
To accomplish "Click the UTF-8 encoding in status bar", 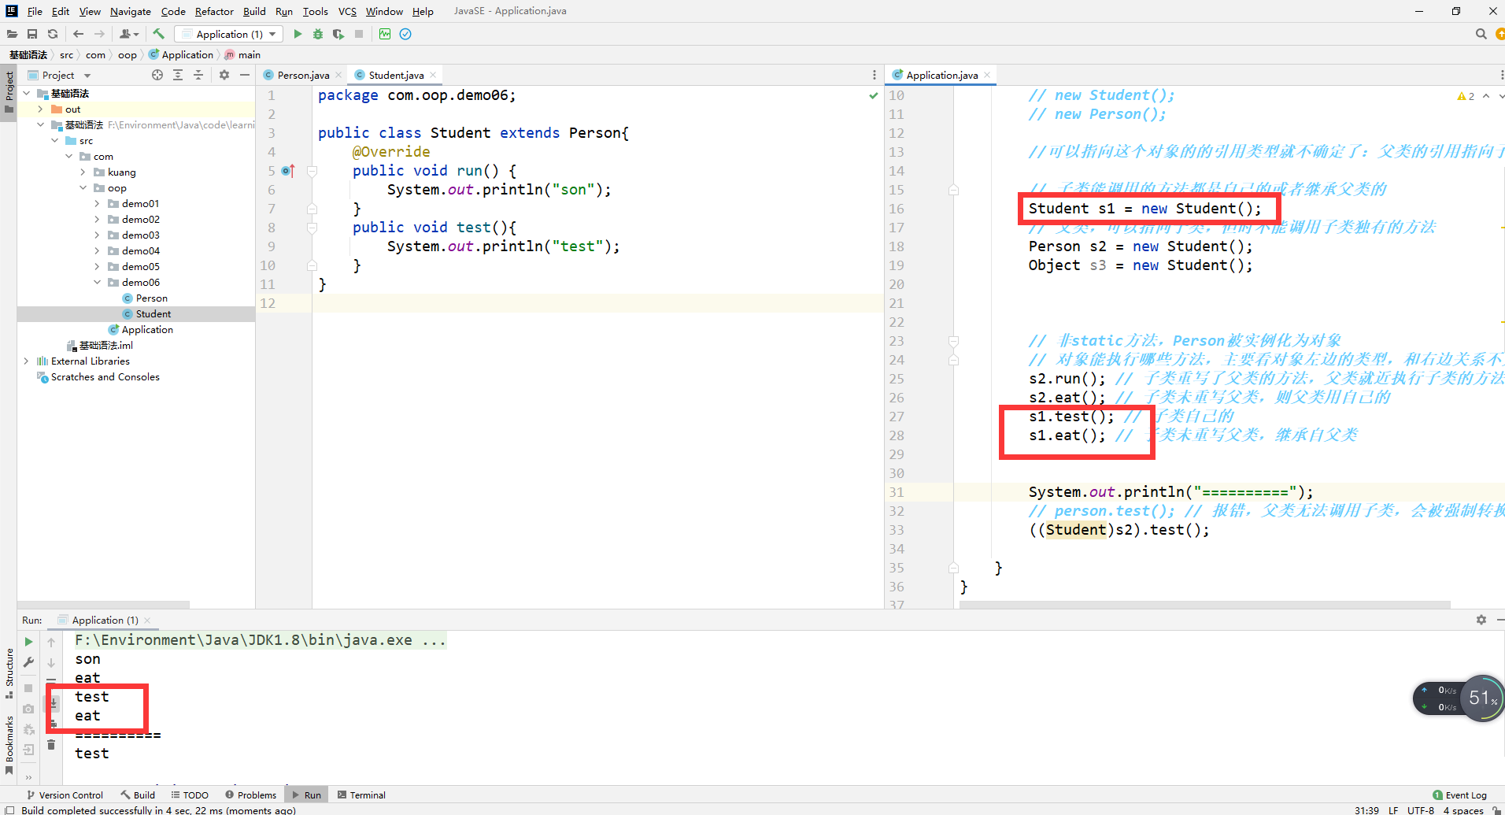I will click(1420, 809).
